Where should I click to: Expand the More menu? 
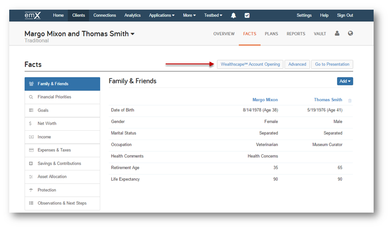(189, 15)
